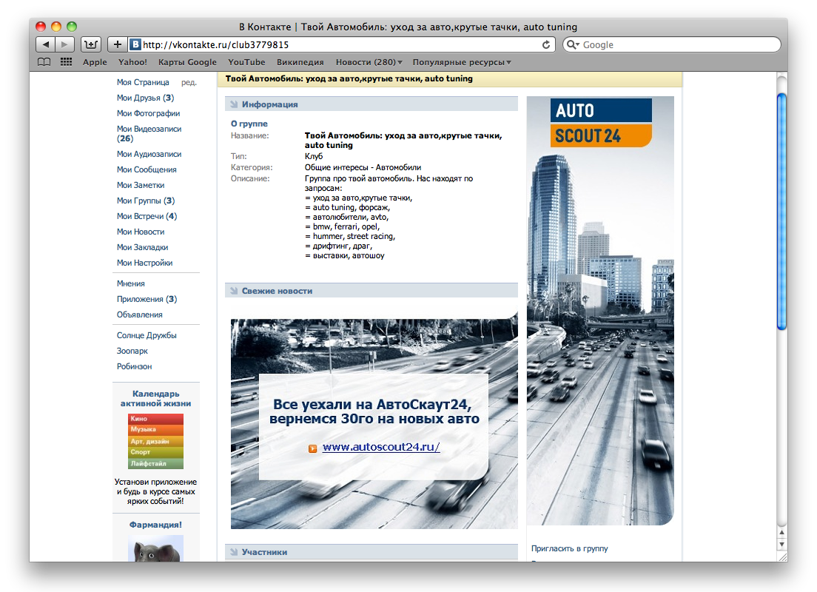Screen dimensions: 817x592
Task: Open Мои Заметки
Action: point(141,185)
